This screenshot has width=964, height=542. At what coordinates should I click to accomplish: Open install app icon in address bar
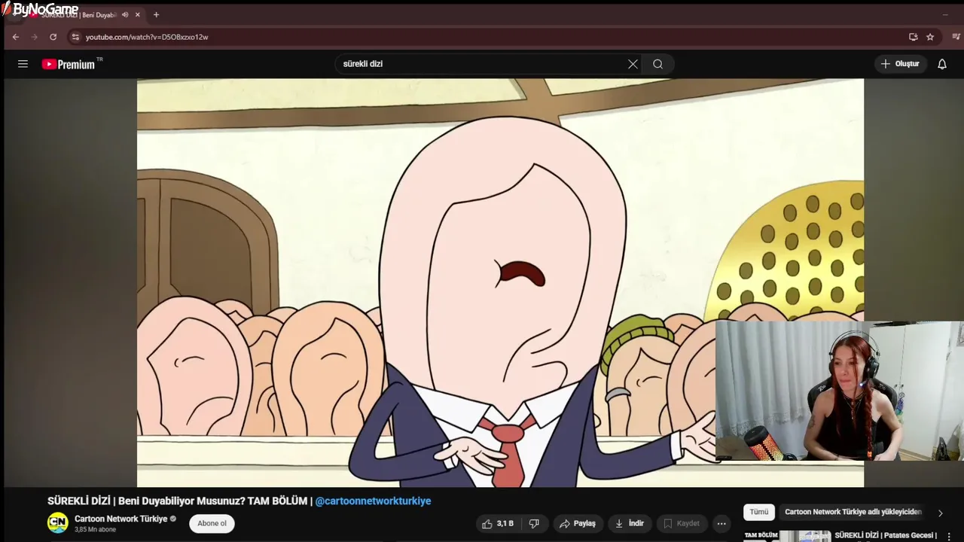(913, 37)
